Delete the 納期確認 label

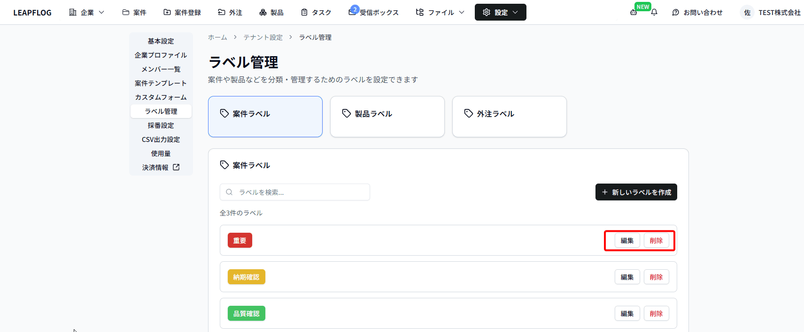point(657,277)
